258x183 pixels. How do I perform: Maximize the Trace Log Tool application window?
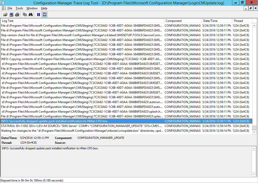[x=242, y=3]
